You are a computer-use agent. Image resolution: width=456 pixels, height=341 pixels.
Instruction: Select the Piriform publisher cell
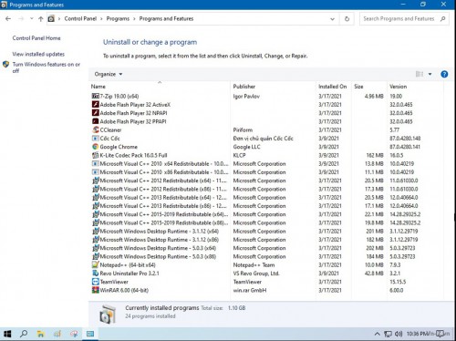[x=243, y=130]
